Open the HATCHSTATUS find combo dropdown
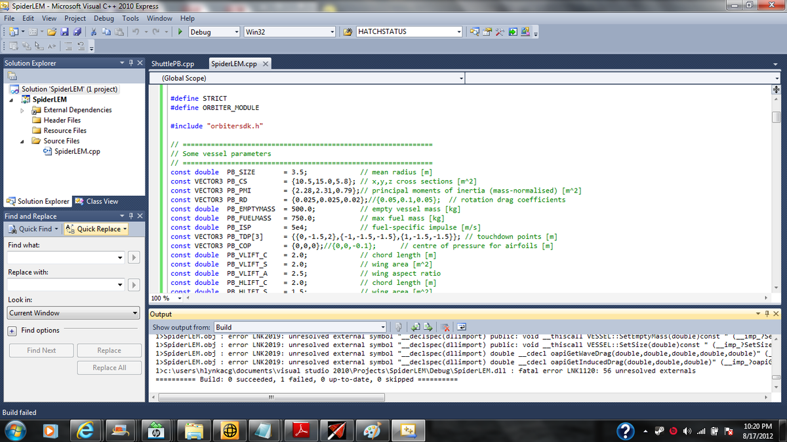This screenshot has height=442, width=787. click(x=460, y=31)
